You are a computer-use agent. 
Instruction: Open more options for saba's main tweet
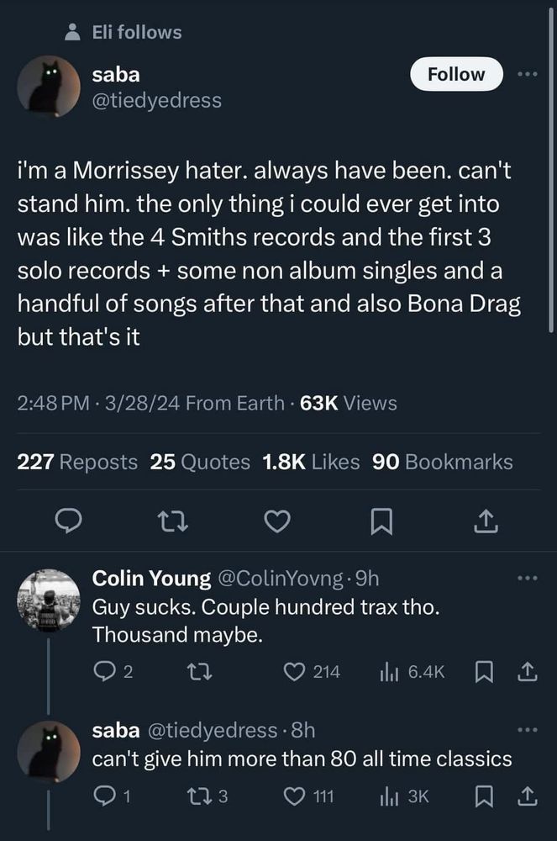(527, 74)
